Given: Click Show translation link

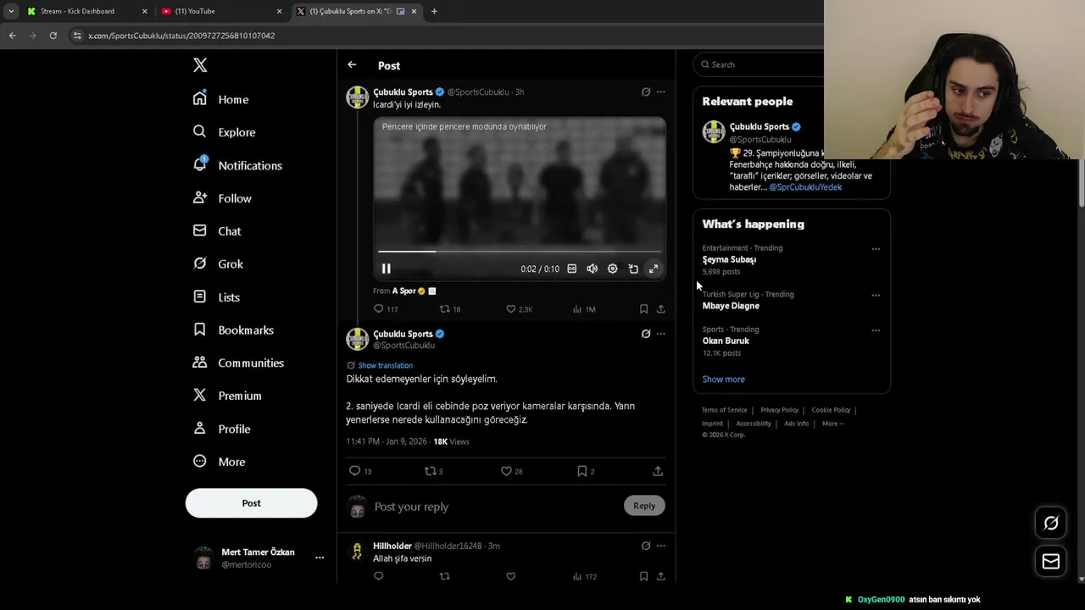Looking at the screenshot, I should coord(385,365).
